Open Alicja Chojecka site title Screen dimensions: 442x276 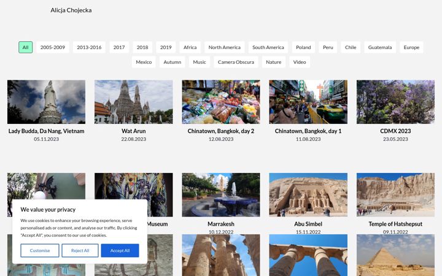pyautogui.click(x=71, y=10)
